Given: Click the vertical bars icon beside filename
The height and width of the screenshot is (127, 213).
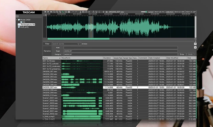Looking at the screenshot, I should click(106, 12).
